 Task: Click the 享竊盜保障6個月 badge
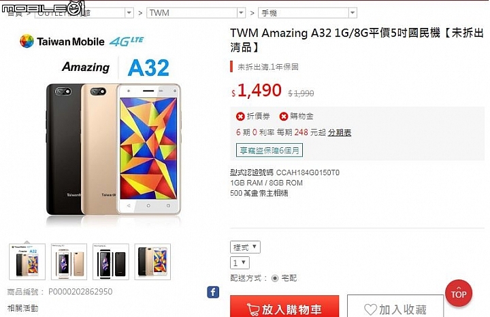coord(269,151)
